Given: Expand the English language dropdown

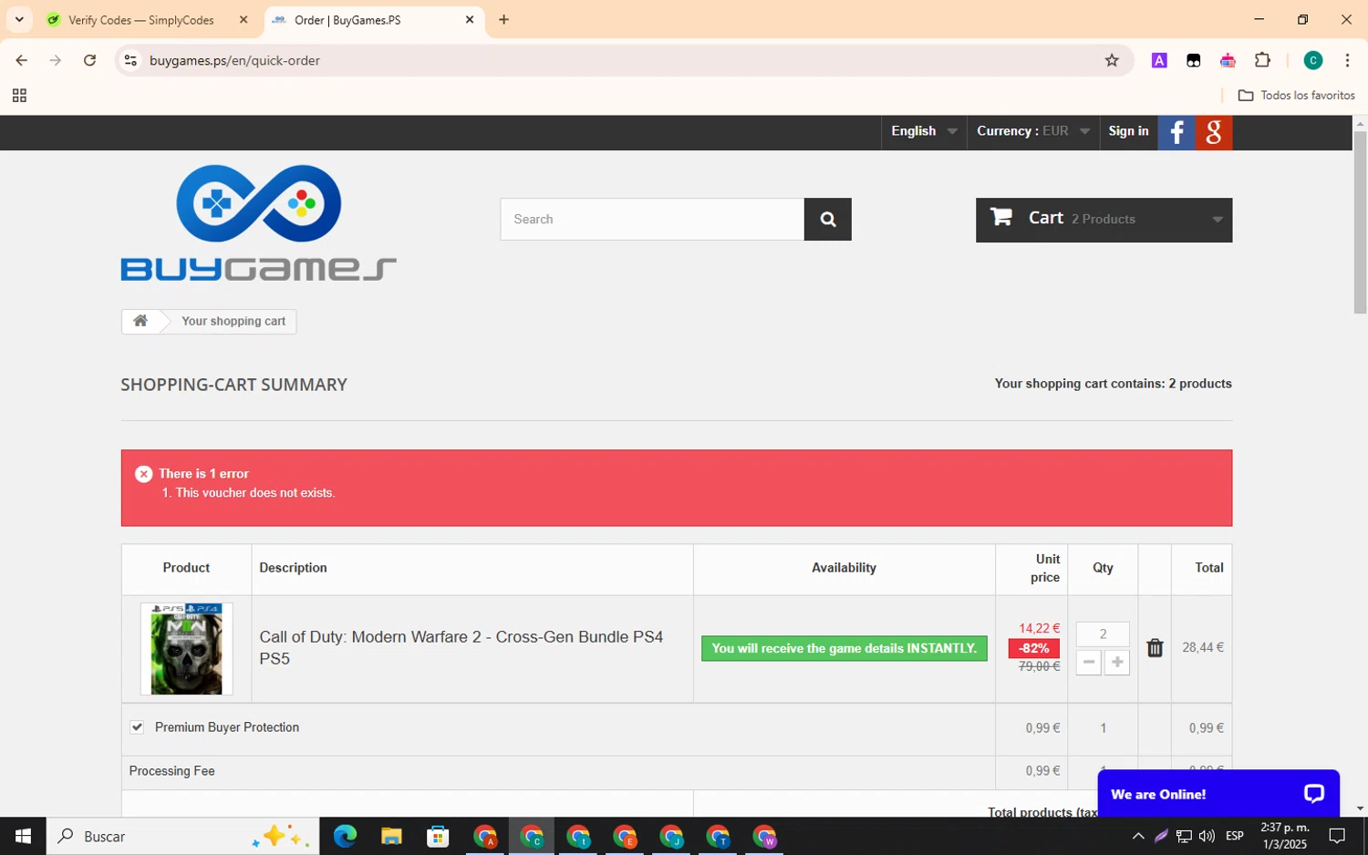Looking at the screenshot, I should tap(924, 131).
